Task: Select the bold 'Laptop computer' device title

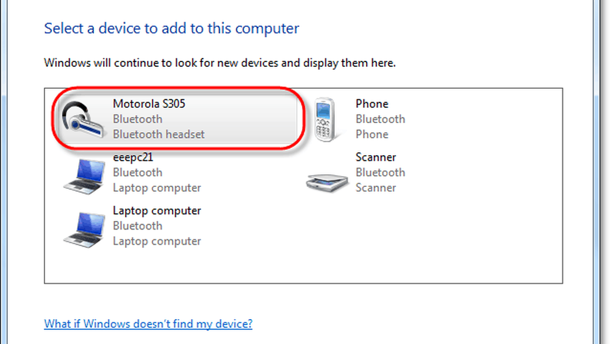Action: 157,211
